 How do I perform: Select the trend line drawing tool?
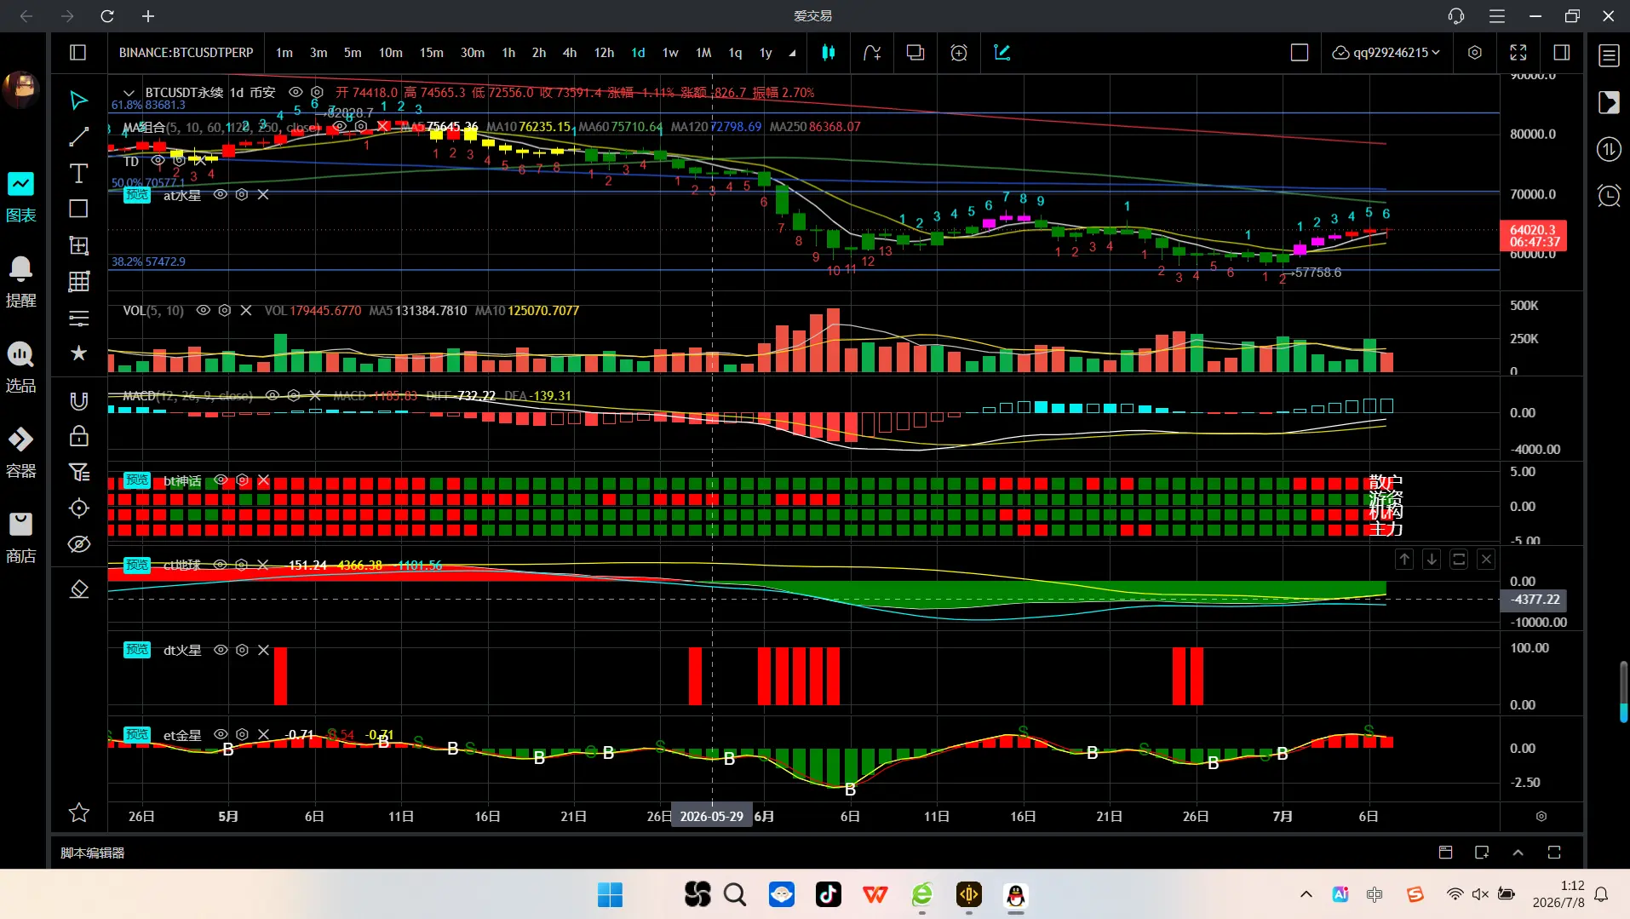click(78, 137)
